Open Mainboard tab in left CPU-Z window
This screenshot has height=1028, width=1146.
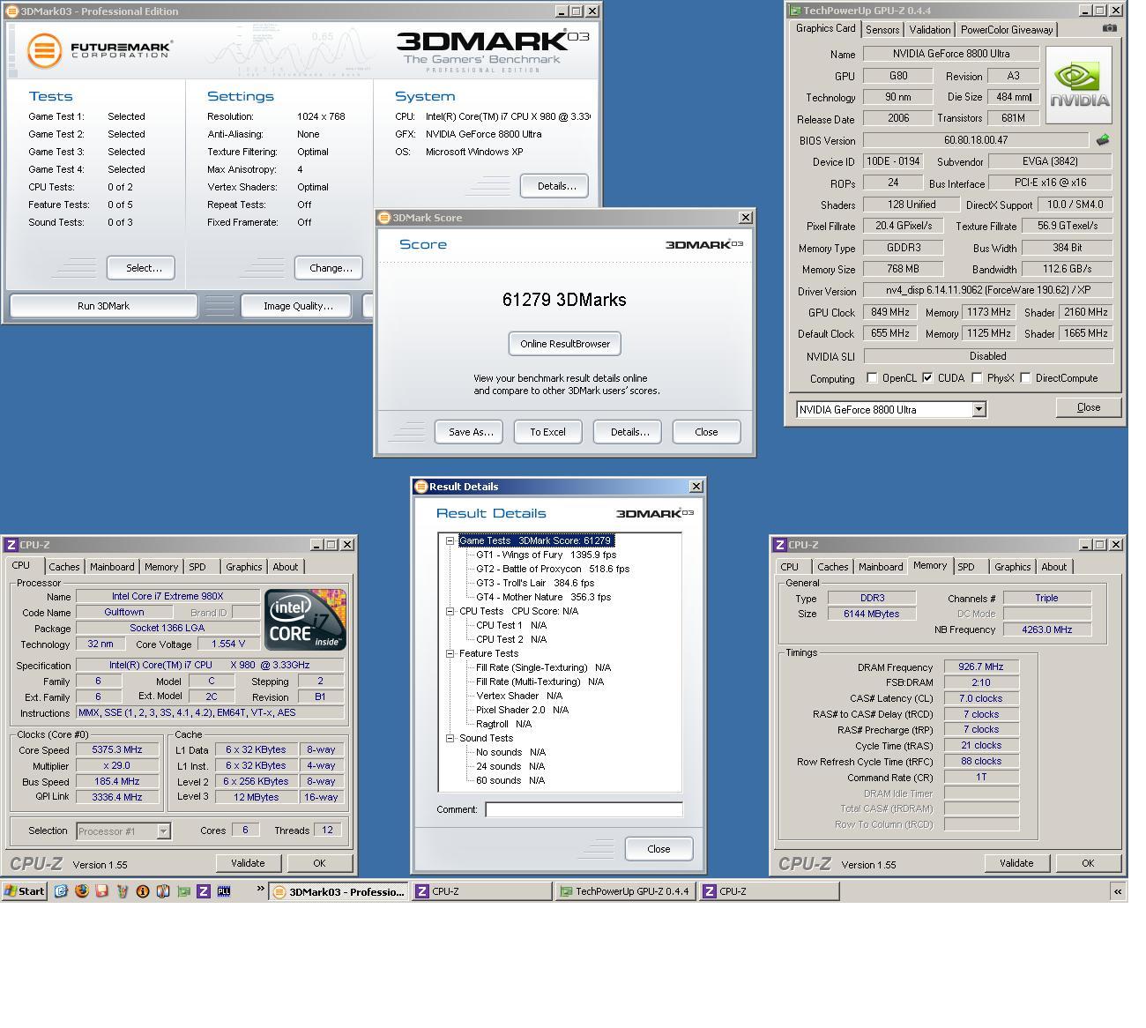112,567
